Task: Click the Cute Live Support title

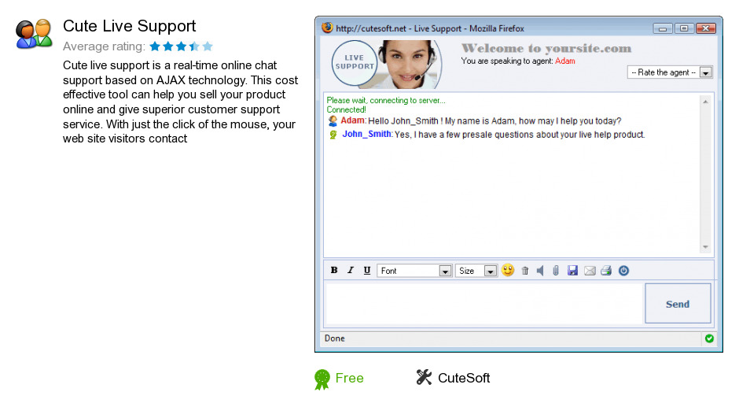Action: (129, 26)
